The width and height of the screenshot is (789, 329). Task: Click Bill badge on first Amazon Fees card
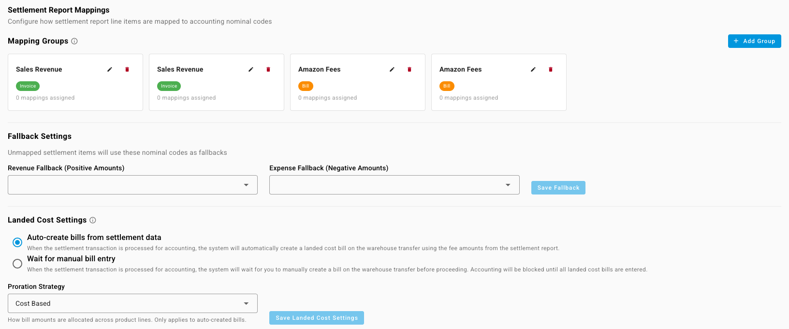click(x=306, y=86)
